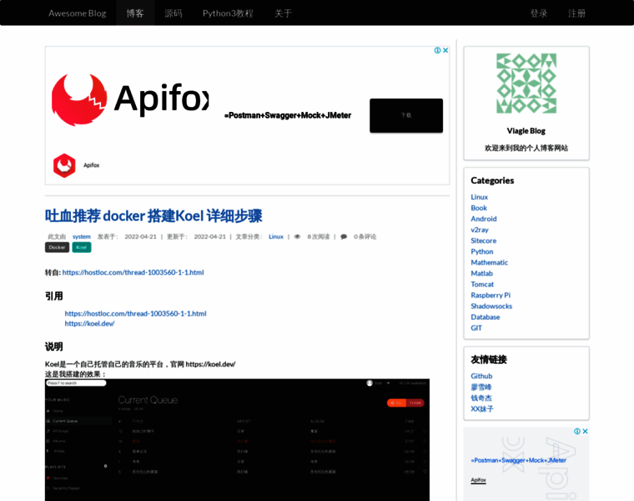634x501 pixels.
Task: Click the underlined Apifox link in sidebar ad
Action: click(x=478, y=480)
